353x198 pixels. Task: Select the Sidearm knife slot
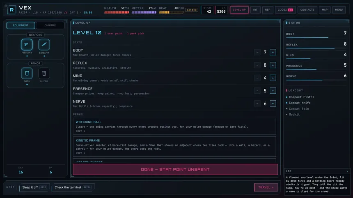44,45
